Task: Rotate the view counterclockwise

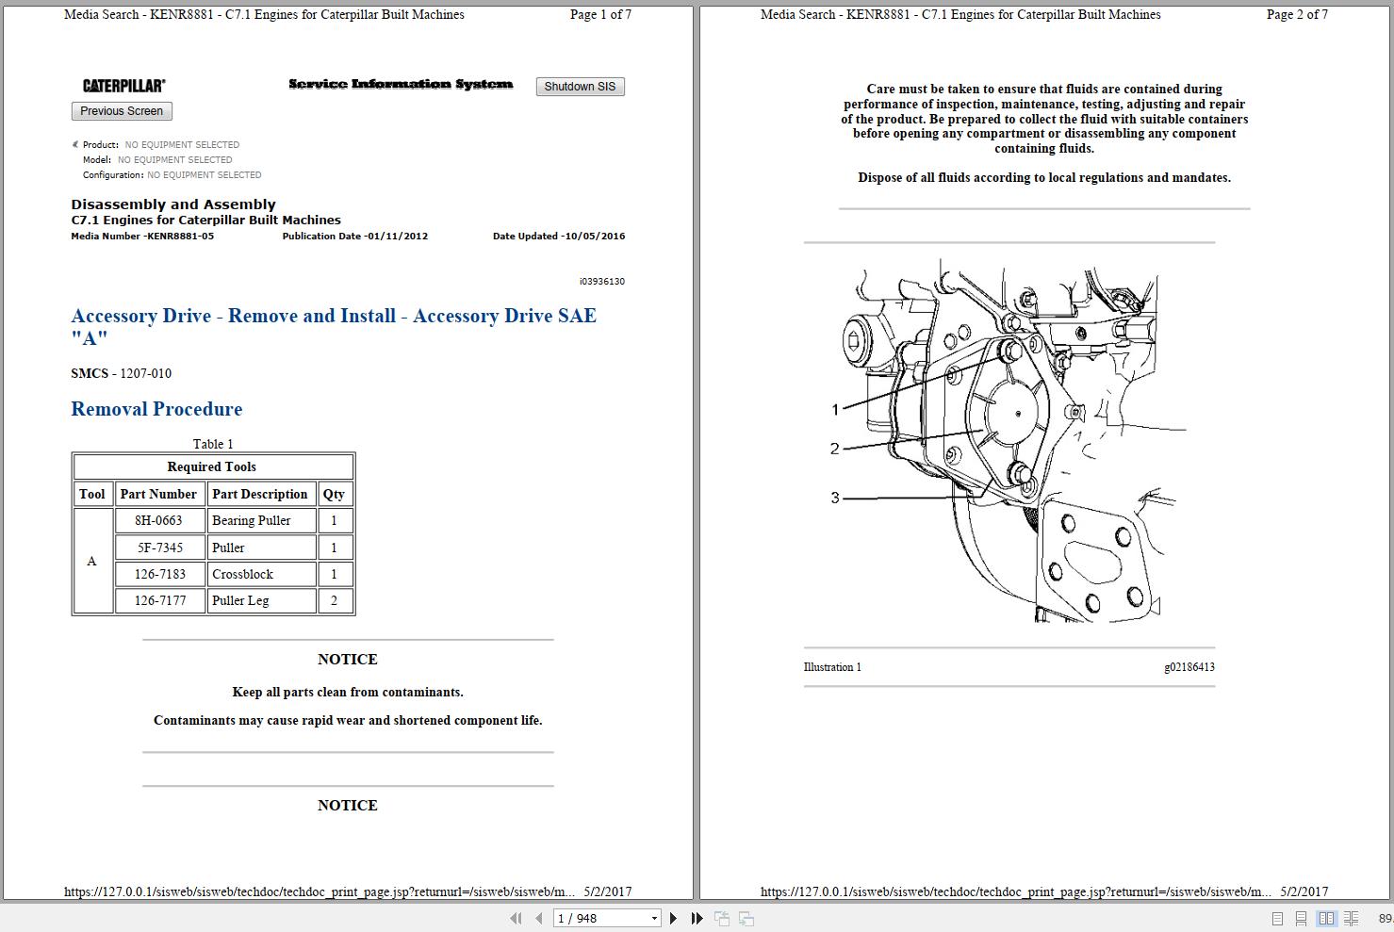Action: [723, 918]
